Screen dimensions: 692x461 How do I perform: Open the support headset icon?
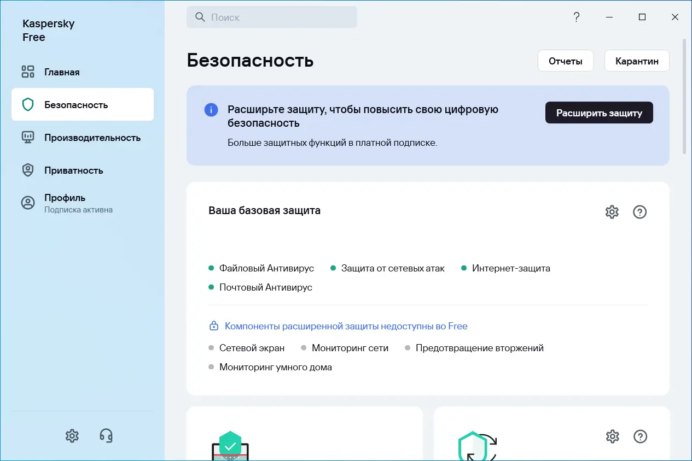coord(106,436)
